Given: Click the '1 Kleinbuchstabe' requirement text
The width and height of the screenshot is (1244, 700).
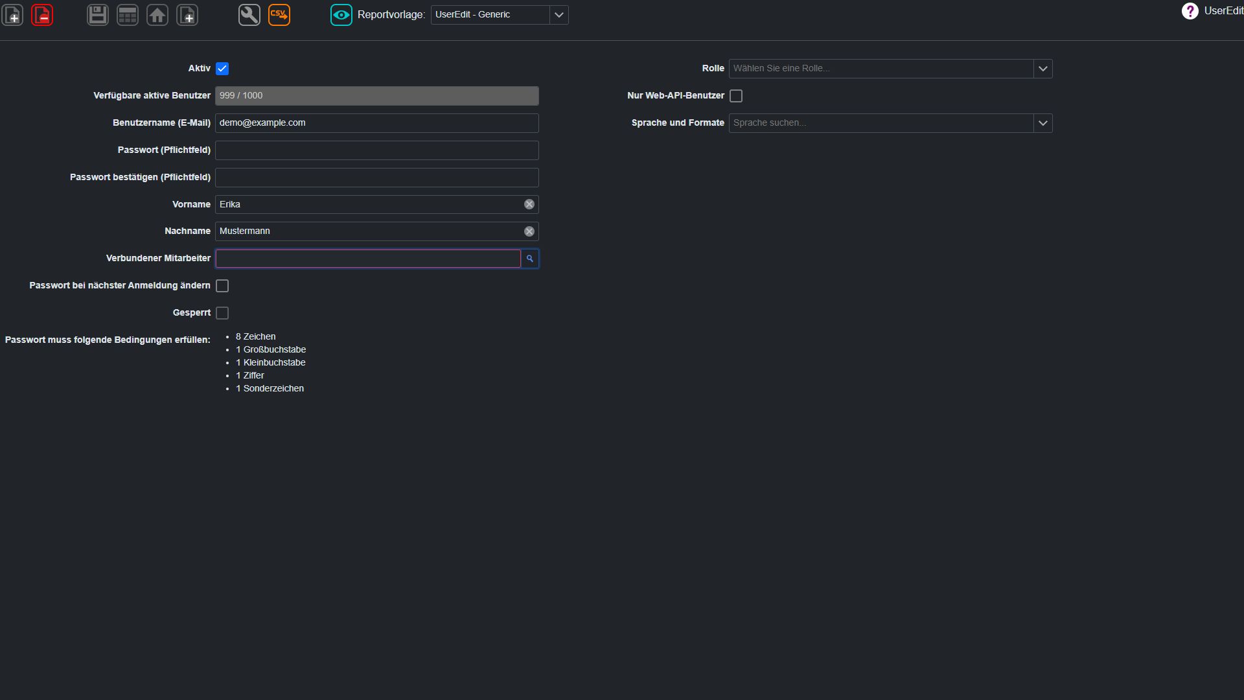Looking at the screenshot, I should (x=271, y=362).
